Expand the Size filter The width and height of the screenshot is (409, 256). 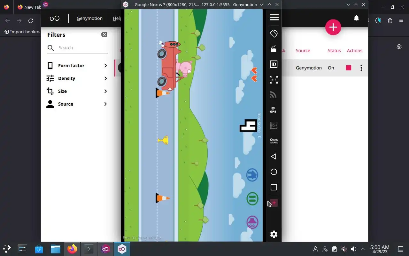pyautogui.click(x=77, y=91)
